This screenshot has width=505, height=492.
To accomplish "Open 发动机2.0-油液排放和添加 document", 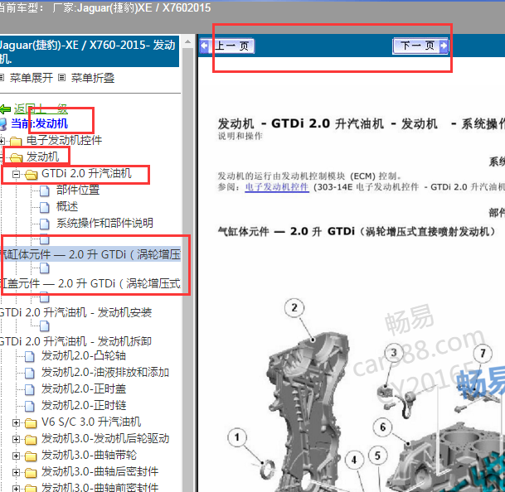I will [105, 372].
